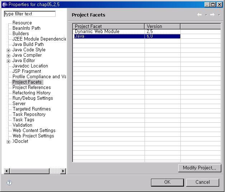Select XDoclet tree item
Viewport: 226px width, 192px height.
tap(20, 141)
